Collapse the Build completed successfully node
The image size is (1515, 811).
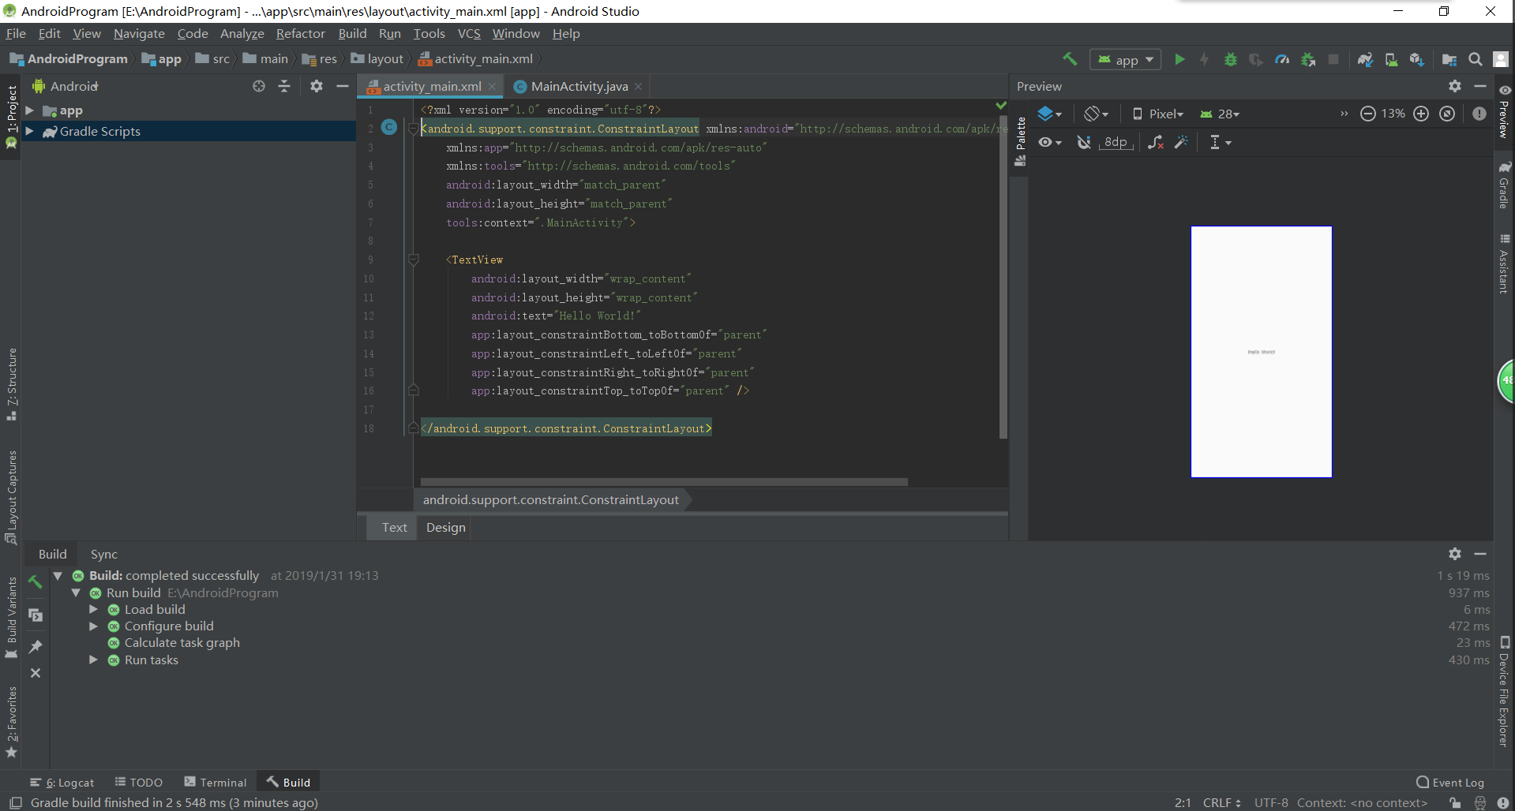(x=58, y=576)
